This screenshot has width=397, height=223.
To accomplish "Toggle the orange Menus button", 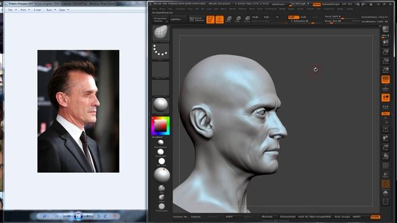I will 316,4.
